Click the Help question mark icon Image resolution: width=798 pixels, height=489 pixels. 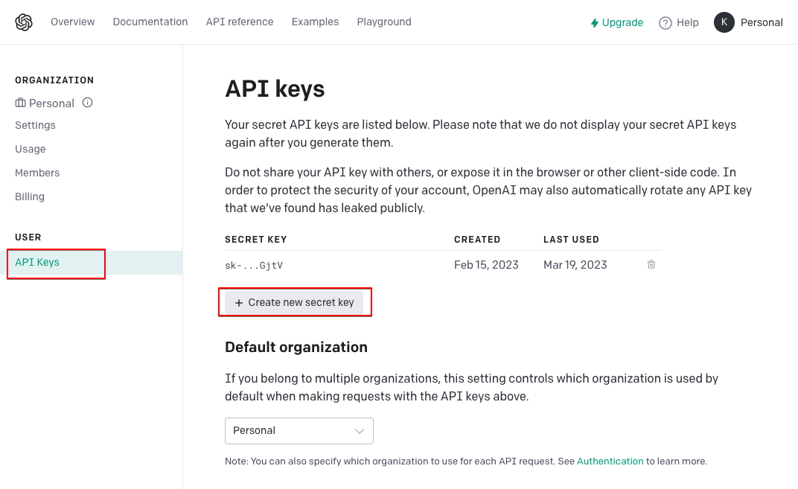665,23
